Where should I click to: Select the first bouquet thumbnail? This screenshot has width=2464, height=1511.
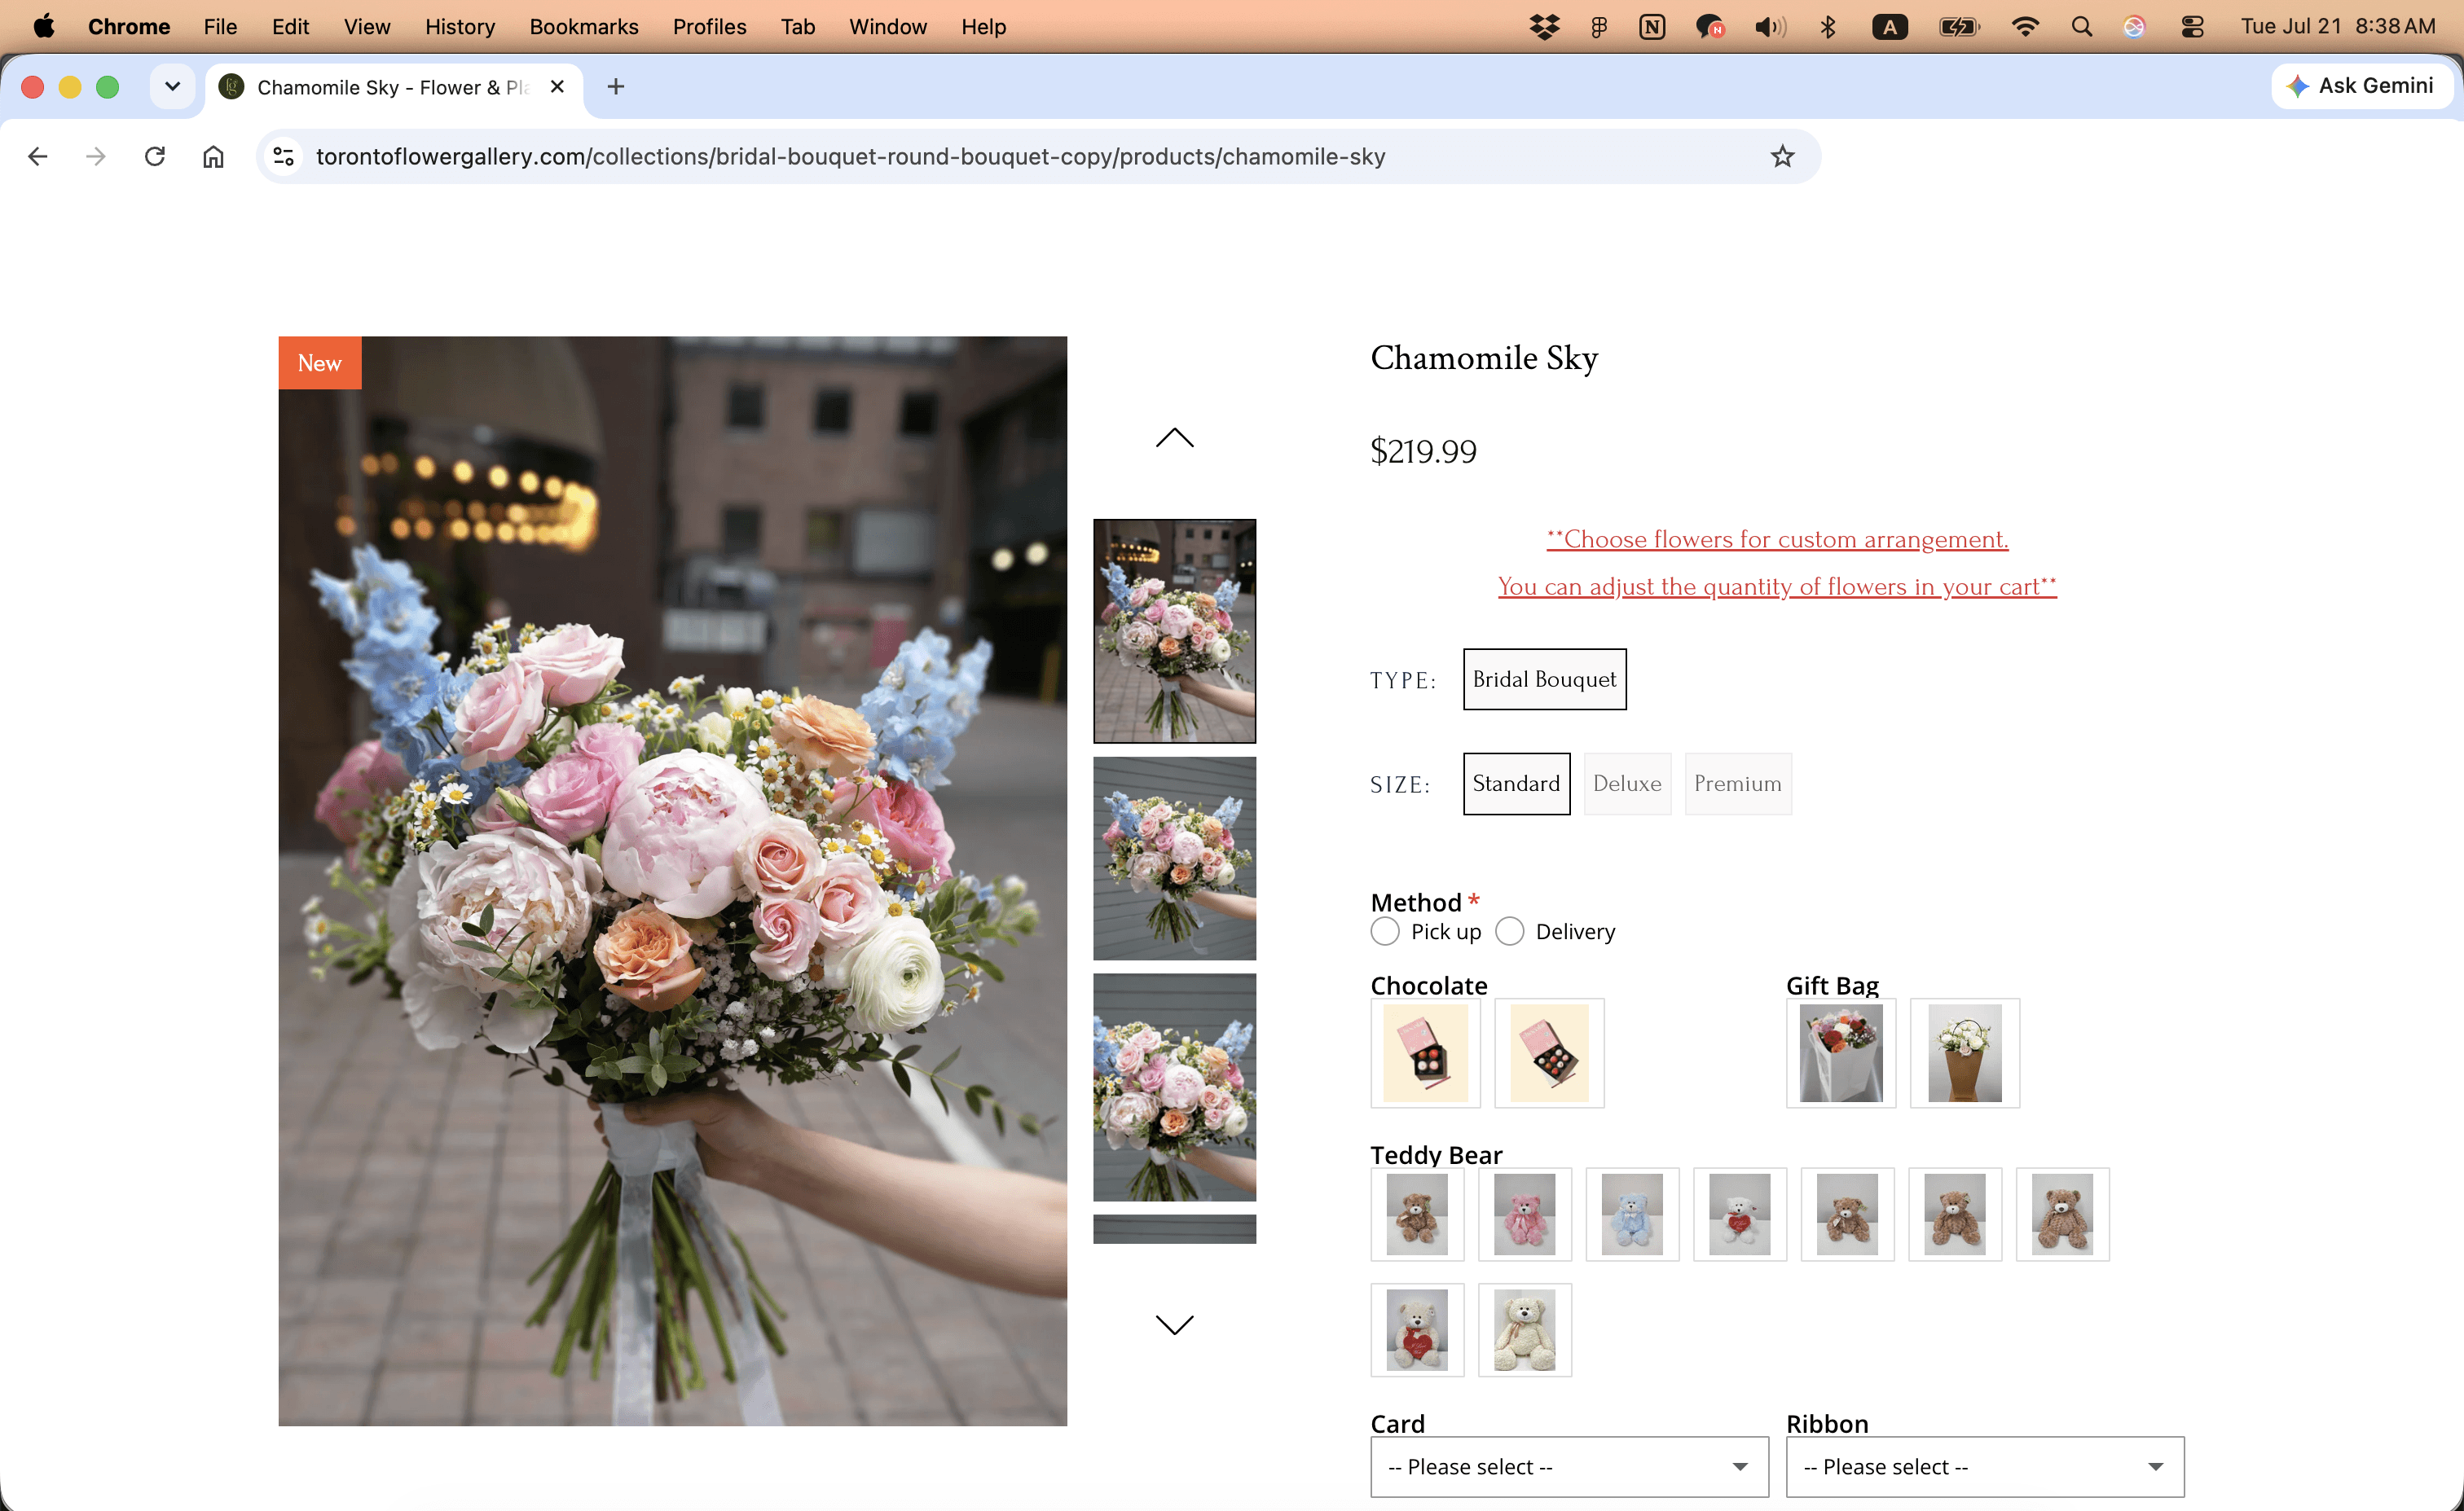click(1174, 631)
